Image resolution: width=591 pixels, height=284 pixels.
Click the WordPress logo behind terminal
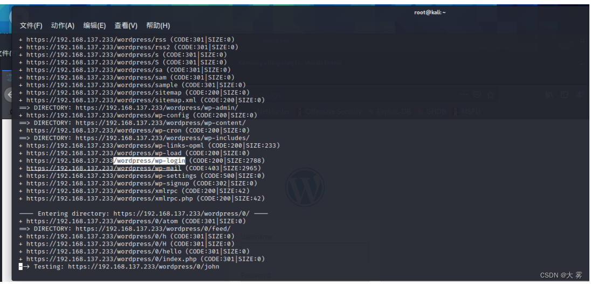point(305,187)
